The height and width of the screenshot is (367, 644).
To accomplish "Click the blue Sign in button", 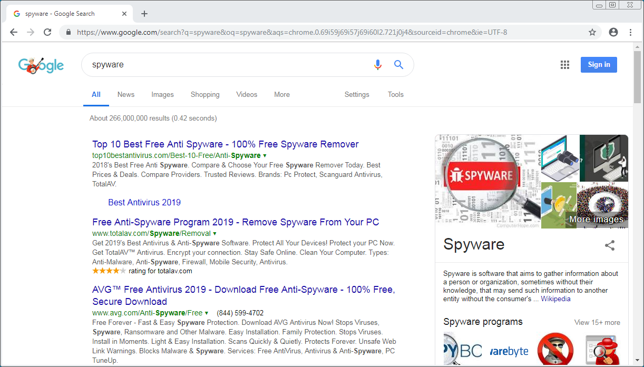I will (599, 65).
